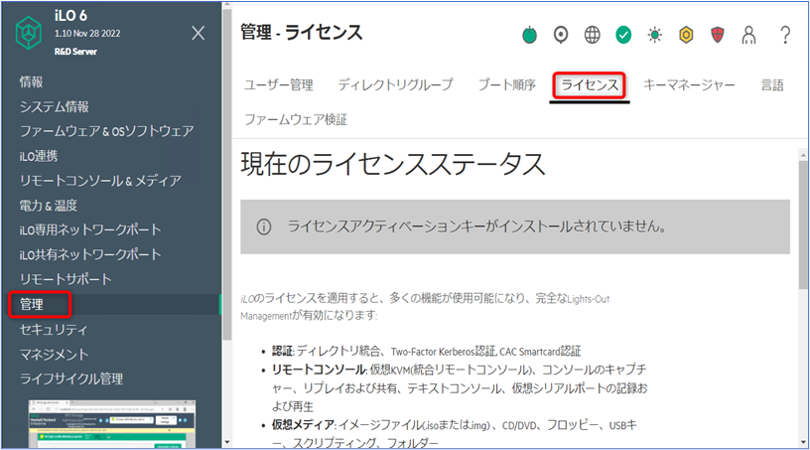Open iLO連携 in the sidebar
Screen dimensions: 810x450
click(39, 156)
